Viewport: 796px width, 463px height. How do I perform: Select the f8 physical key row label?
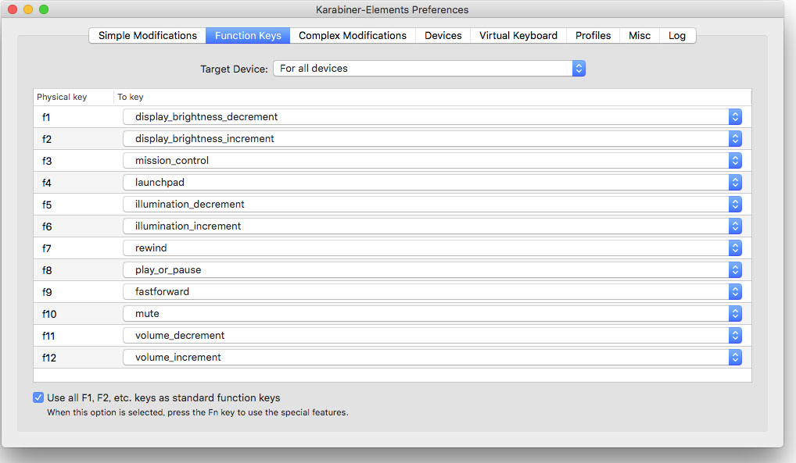tap(47, 270)
